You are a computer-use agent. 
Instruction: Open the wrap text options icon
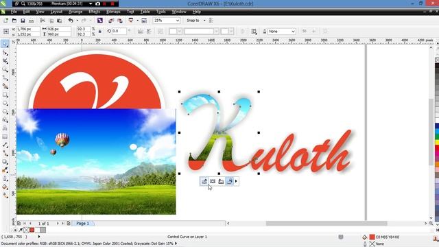(254, 32)
